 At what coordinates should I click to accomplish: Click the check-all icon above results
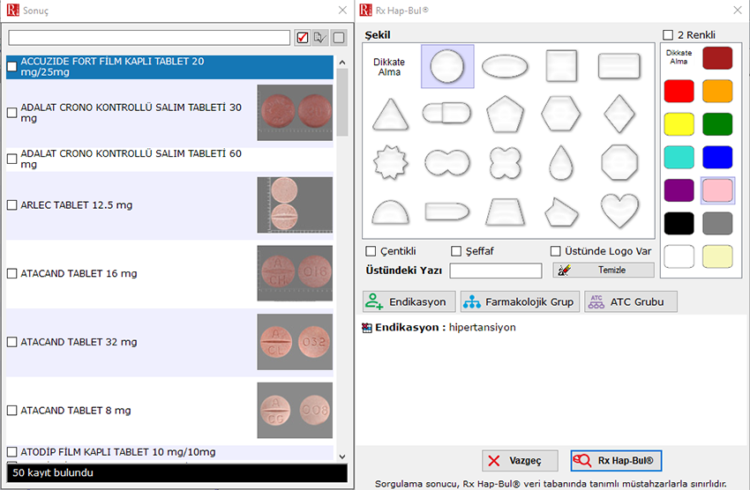coord(303,38)
